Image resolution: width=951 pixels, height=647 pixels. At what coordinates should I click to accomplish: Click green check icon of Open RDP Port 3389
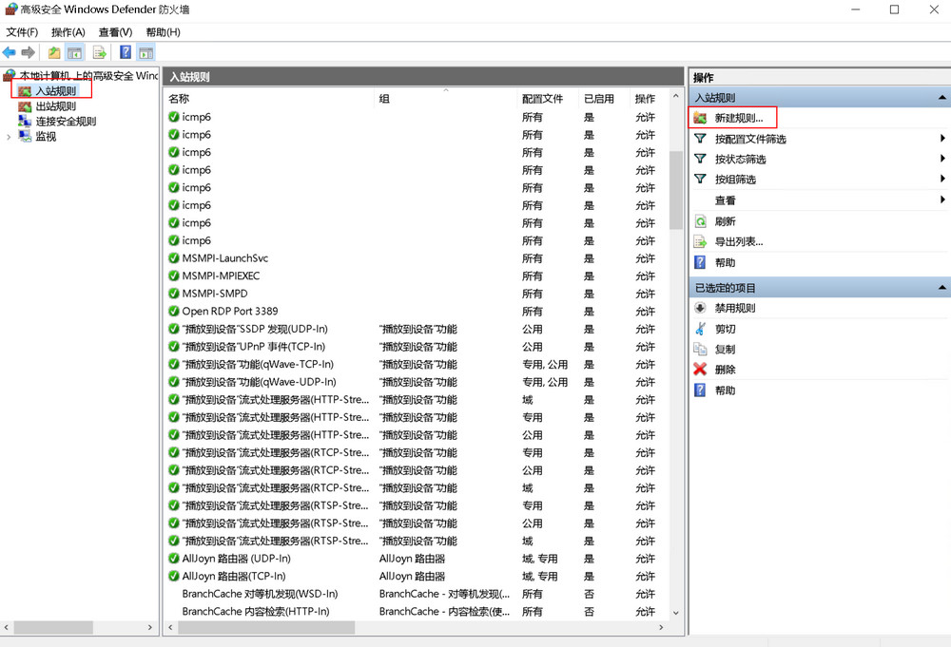[173, 311]
